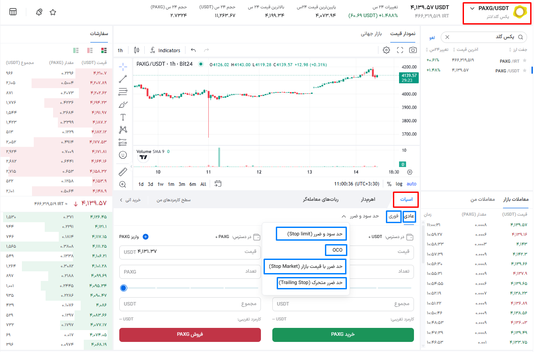The width and height of the screenshot is (535, 352).
Task: Show only buy orders view icon
Action: point(76,50)
